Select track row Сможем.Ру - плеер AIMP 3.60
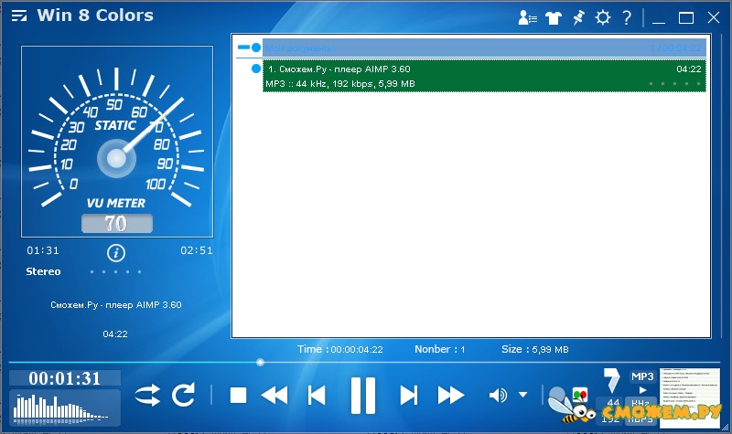The image size is (732, 434). 484,76
